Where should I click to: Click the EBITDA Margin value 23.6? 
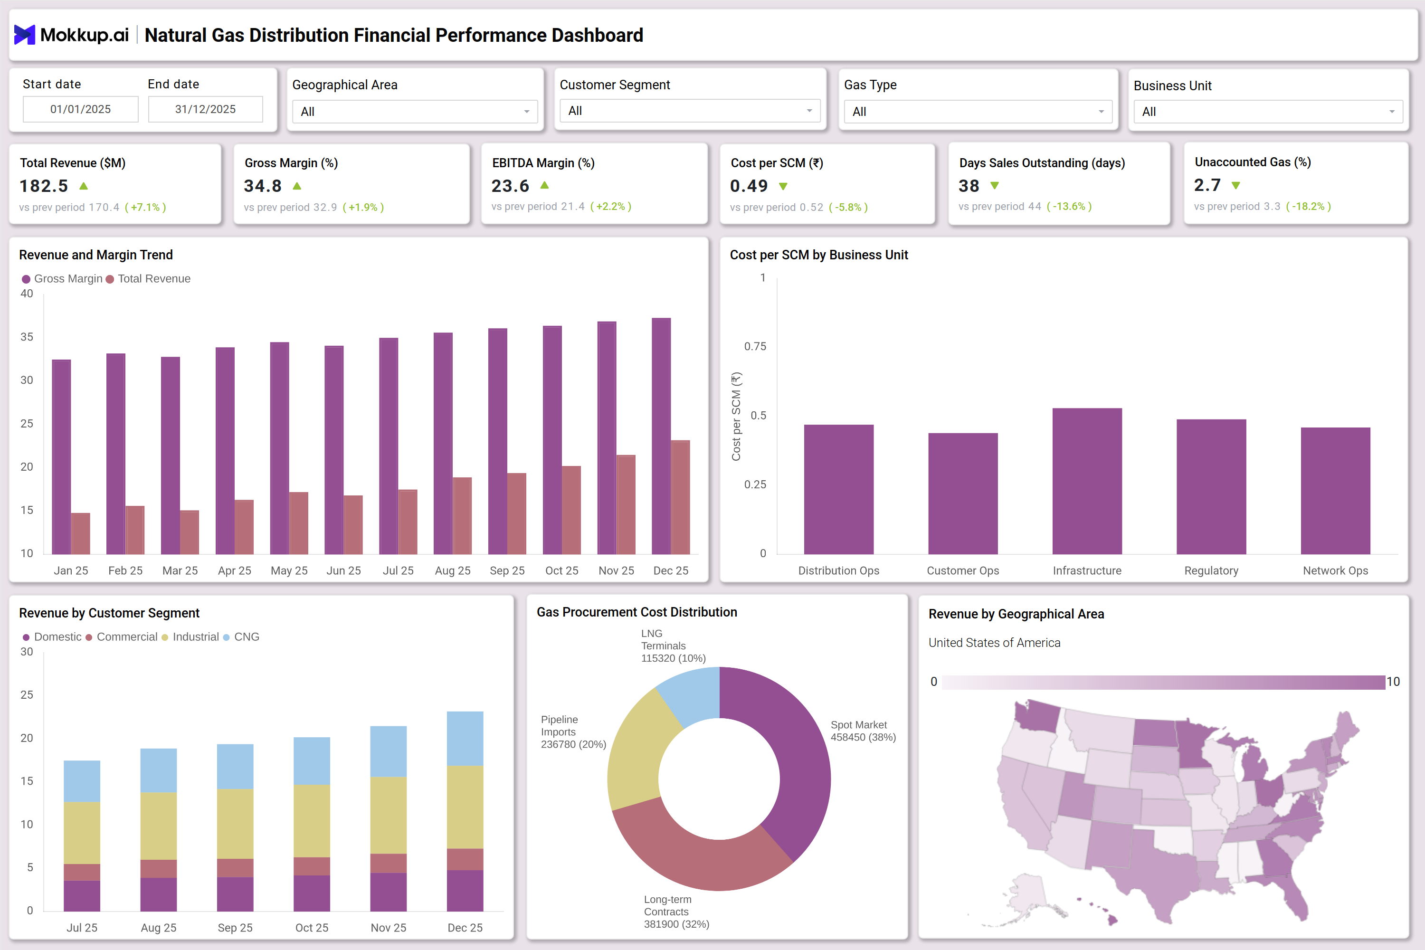point(510,185)
